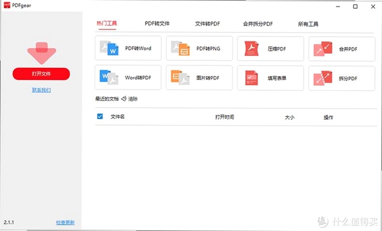382x231 pixels.
Task: Click the 大小 column header
Action: click(x=290, y=117)
